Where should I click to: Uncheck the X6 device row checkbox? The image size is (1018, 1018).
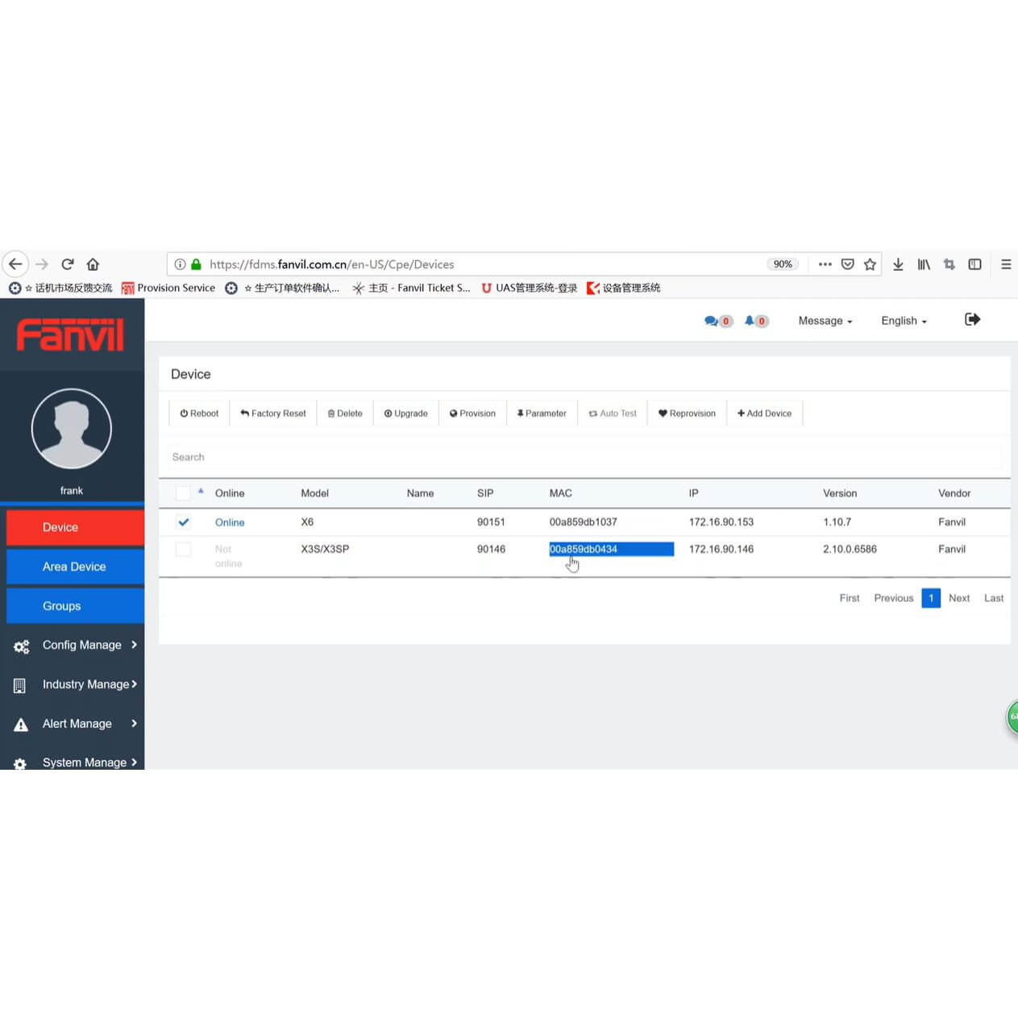coord(183,522)
